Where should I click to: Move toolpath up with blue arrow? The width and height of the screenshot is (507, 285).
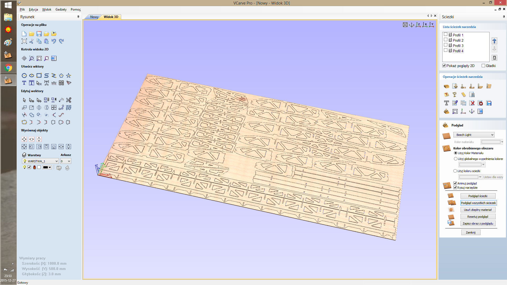pos(494,41)
